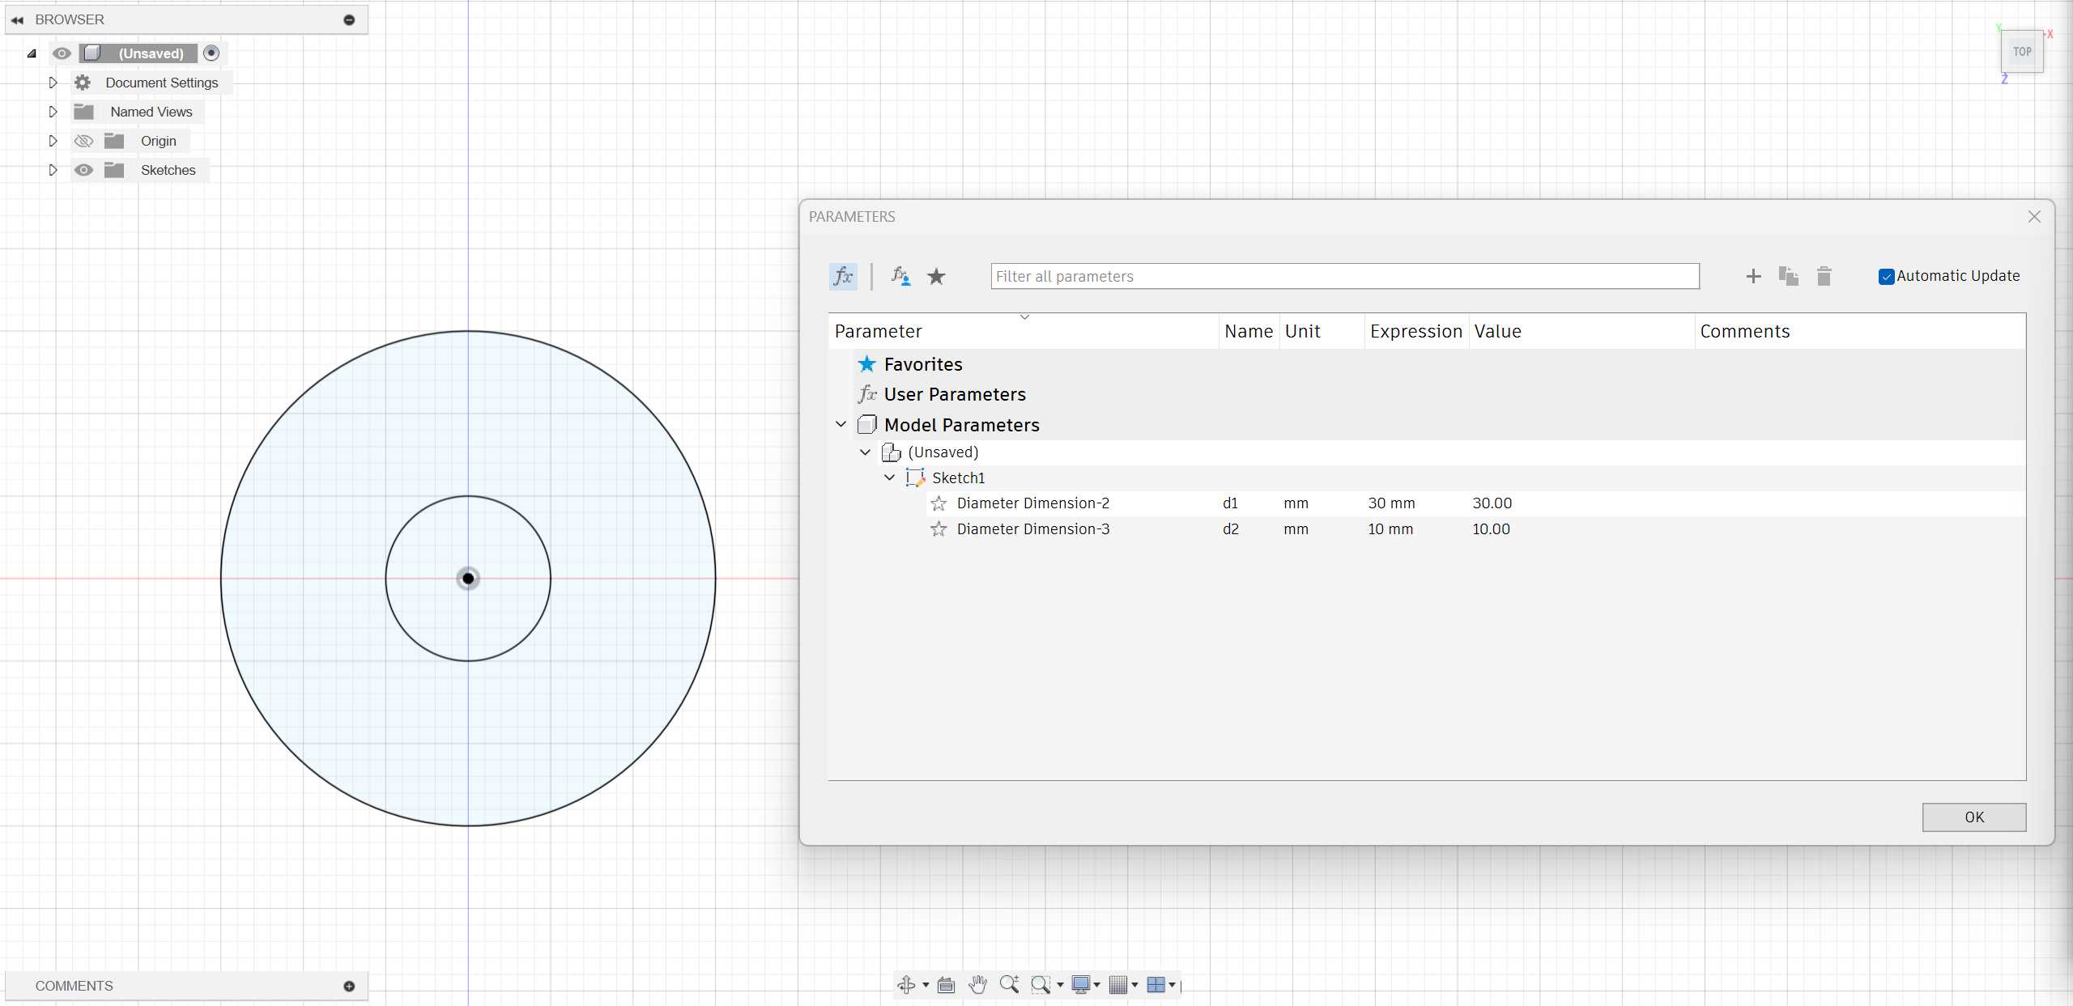Image resolution: width=2073 pixels, height=1006 pixels.
Task: Open Viewports dropdown arrow
Action: point(1172,985)
